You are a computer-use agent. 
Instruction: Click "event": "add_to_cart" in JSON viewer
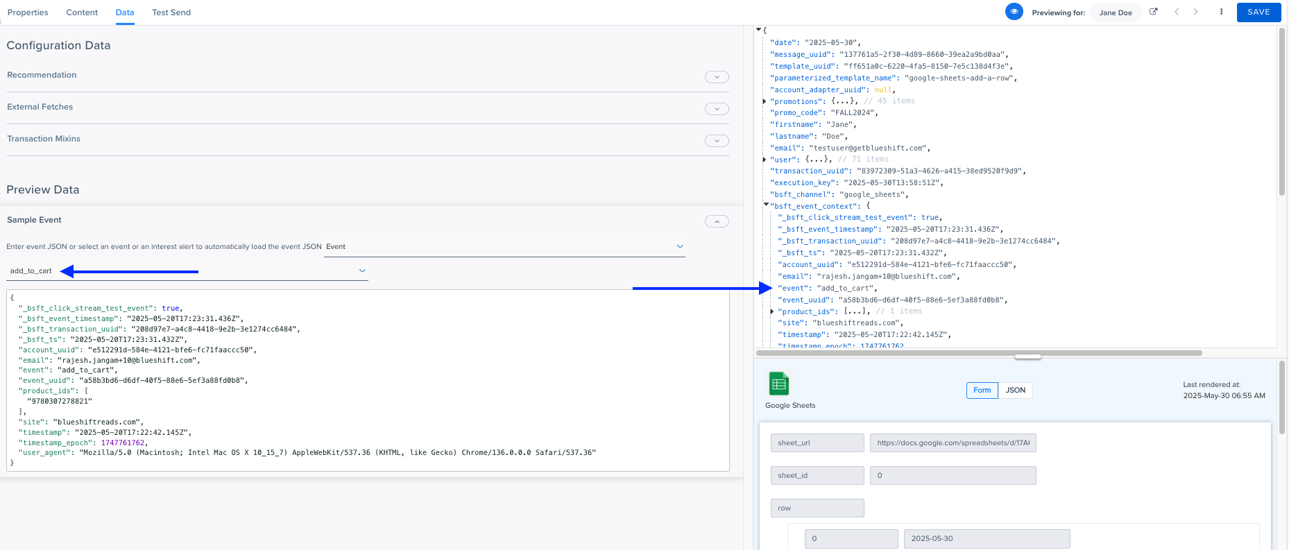pyautogui.click(x=827, y=288)
